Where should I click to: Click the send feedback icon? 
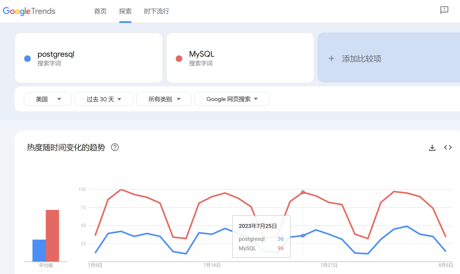pos(444,10)
